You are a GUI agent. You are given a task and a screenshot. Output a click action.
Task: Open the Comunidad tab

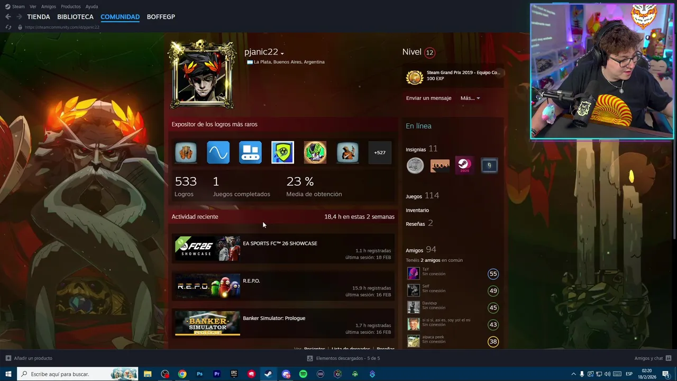pyautogui.click(x=120, y=17)
